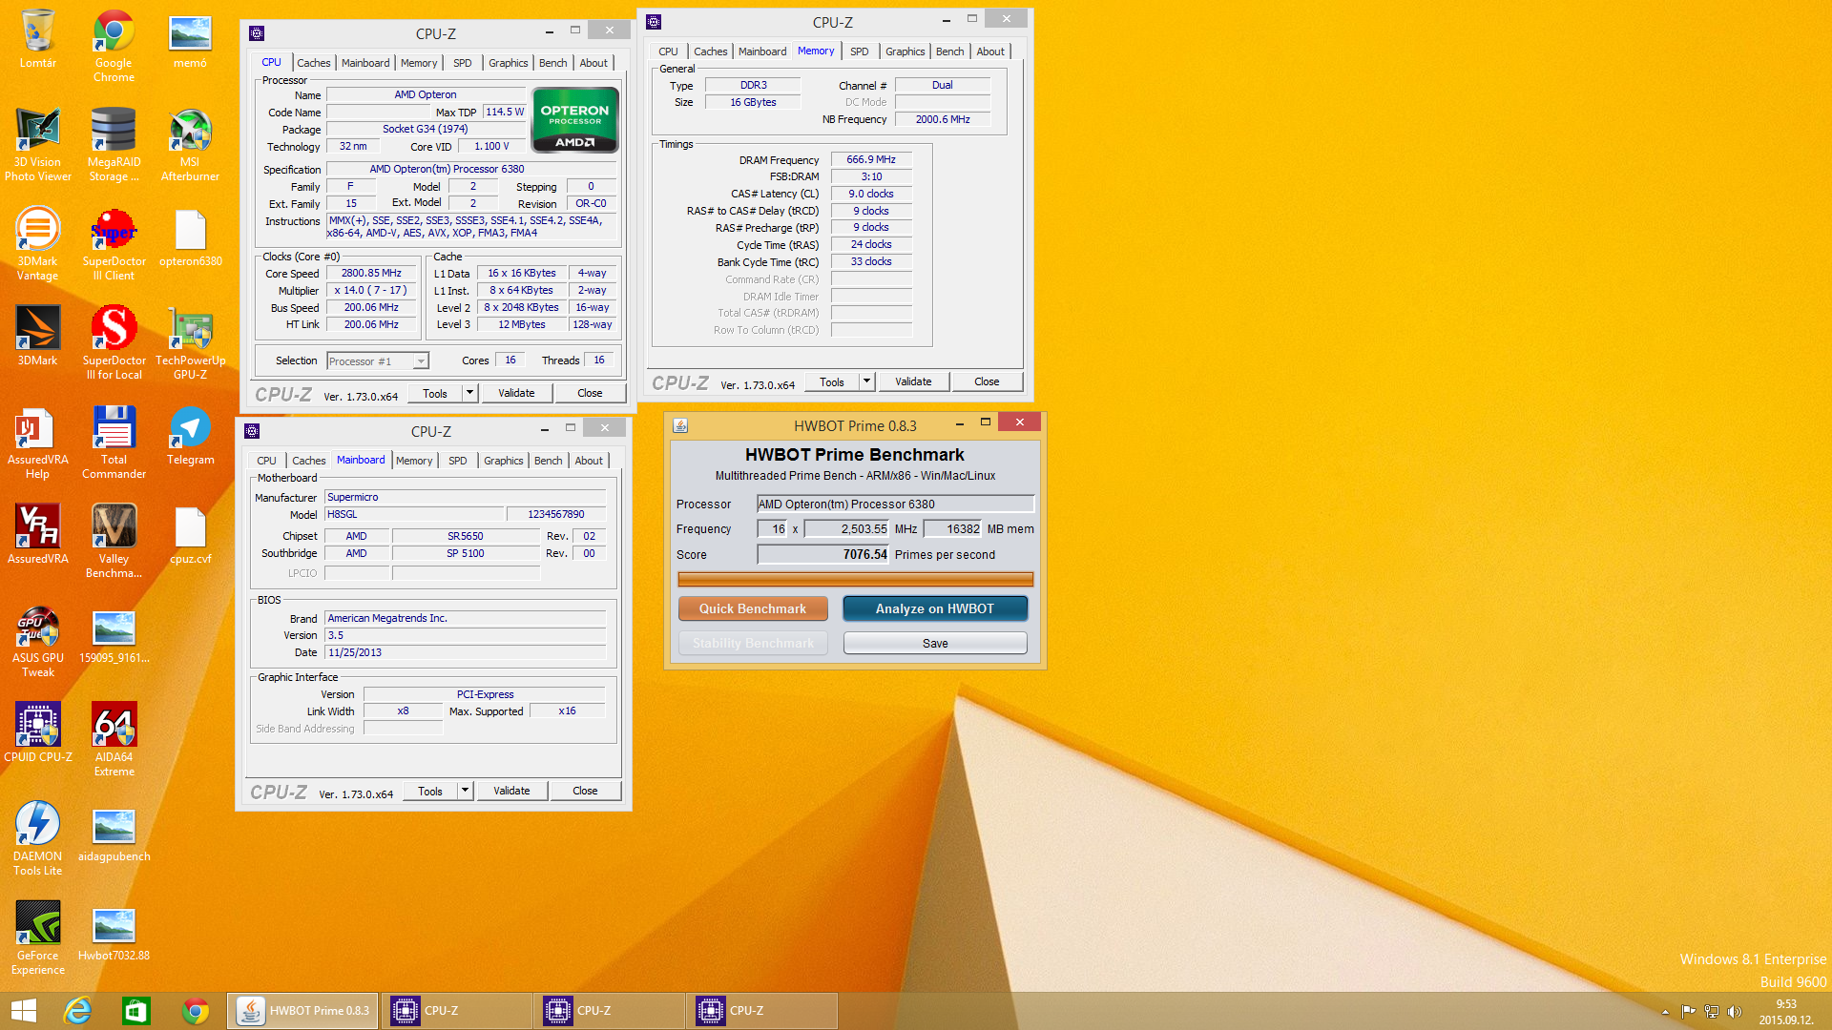The height and width of the screenshot is (1030, 1832).
Task: Click Validate in the CPU tab window
Action: [516, 393]
